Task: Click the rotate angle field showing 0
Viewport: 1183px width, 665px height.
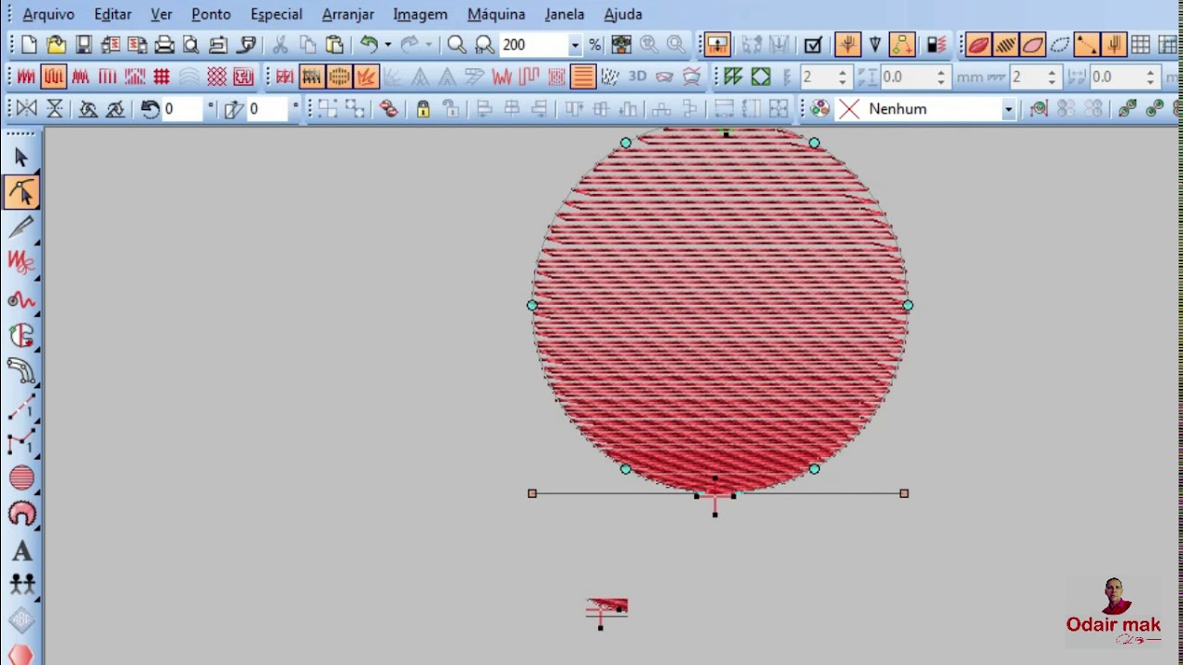Action: 182,109
